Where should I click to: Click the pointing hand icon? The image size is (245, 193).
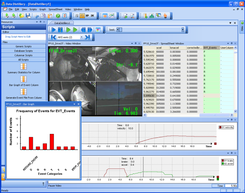(x=165, y=16)
